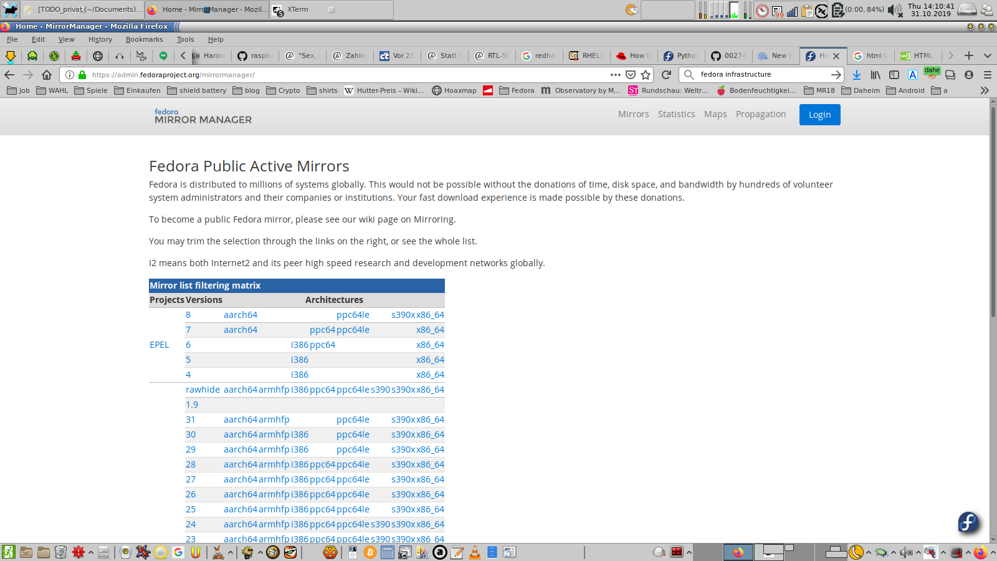Bookmark this page with the star icon
Image resolution: width=997 pixels, height=561 pixels.
[646, 75]
